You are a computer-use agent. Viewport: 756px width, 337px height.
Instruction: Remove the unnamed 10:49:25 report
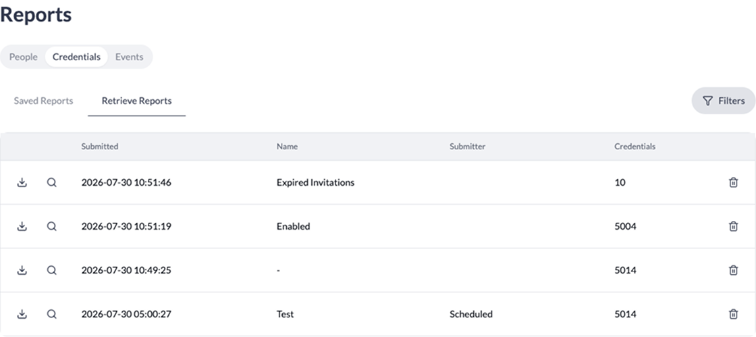[x=733, y=270]
